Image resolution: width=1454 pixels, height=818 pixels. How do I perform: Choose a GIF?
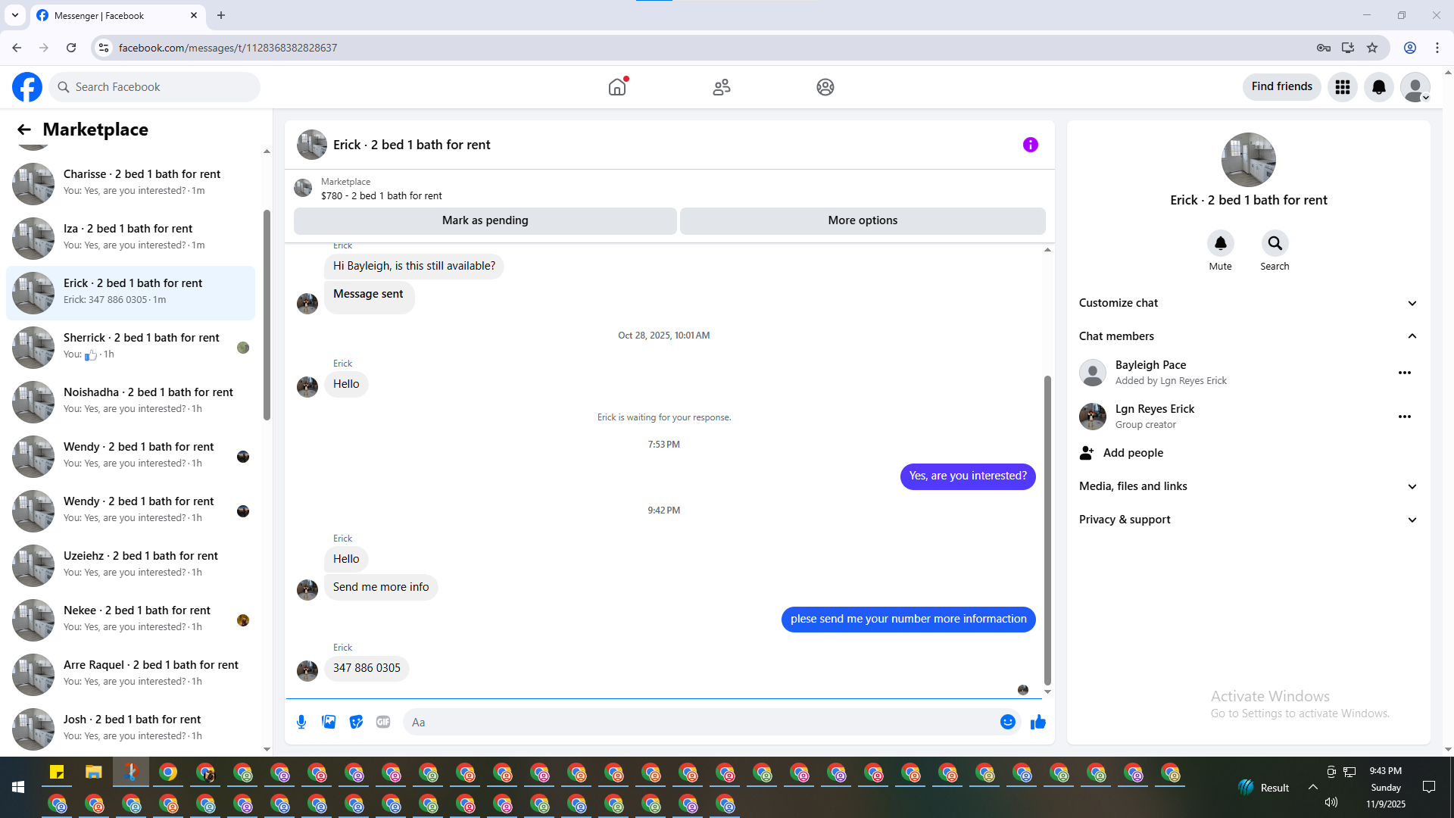click(383, 722)
